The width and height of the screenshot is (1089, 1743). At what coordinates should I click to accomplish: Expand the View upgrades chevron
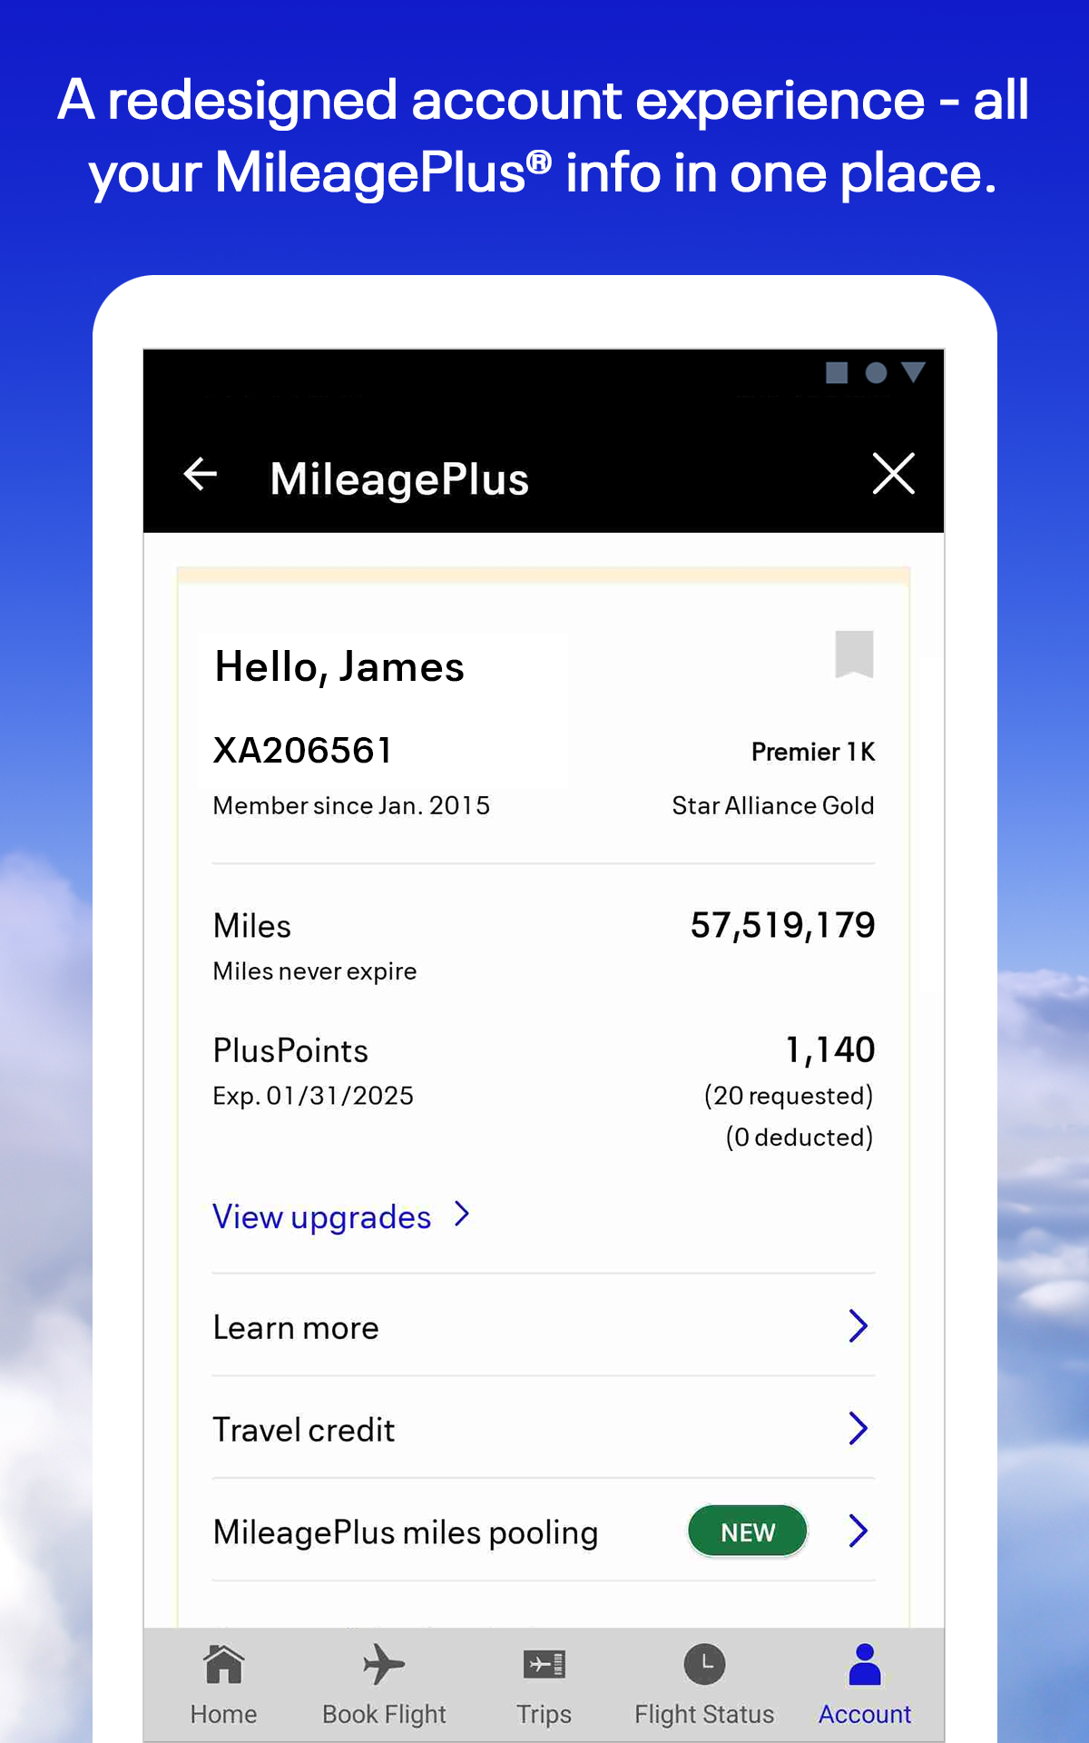click(462, 1214)
